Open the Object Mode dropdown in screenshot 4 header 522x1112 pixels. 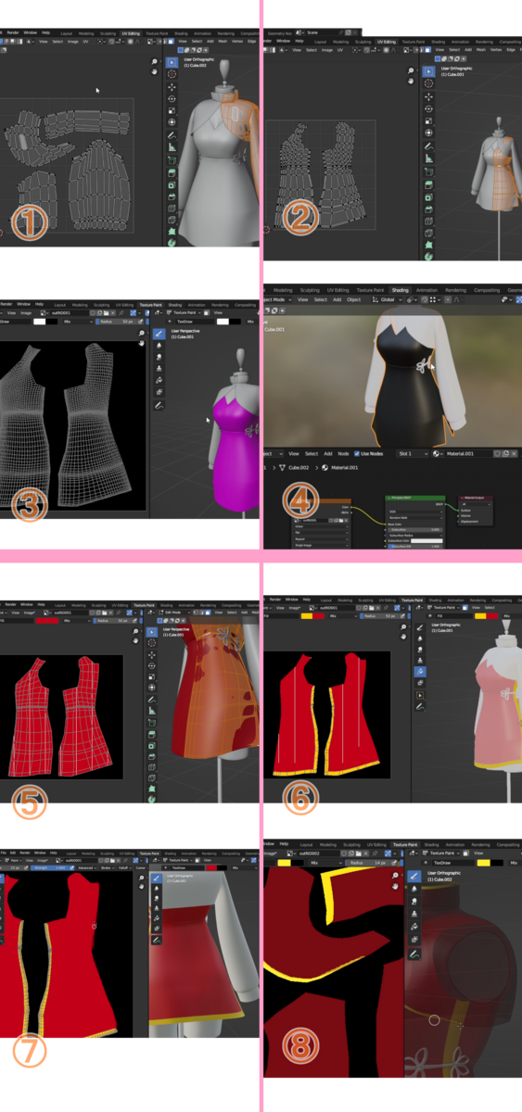click(278, 299)
